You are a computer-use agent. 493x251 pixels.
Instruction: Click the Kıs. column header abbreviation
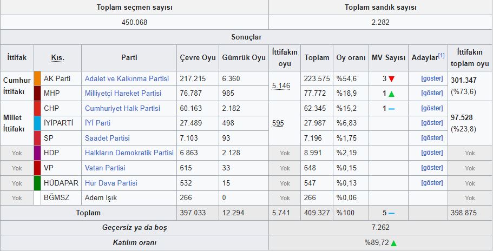coord(57,58)
